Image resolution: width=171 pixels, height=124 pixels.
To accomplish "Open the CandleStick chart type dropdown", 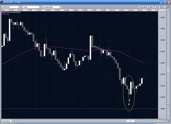I will 61,7.
